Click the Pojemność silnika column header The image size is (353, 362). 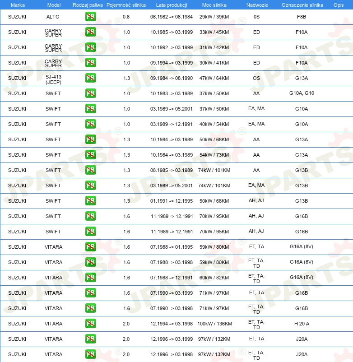click(126, 5)
